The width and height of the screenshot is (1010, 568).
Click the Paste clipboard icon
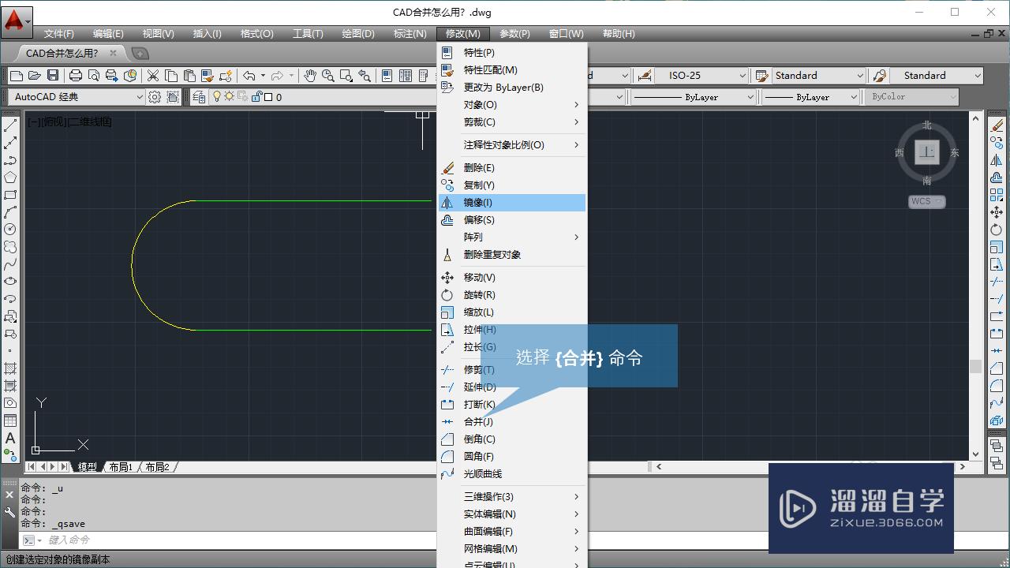189,76
